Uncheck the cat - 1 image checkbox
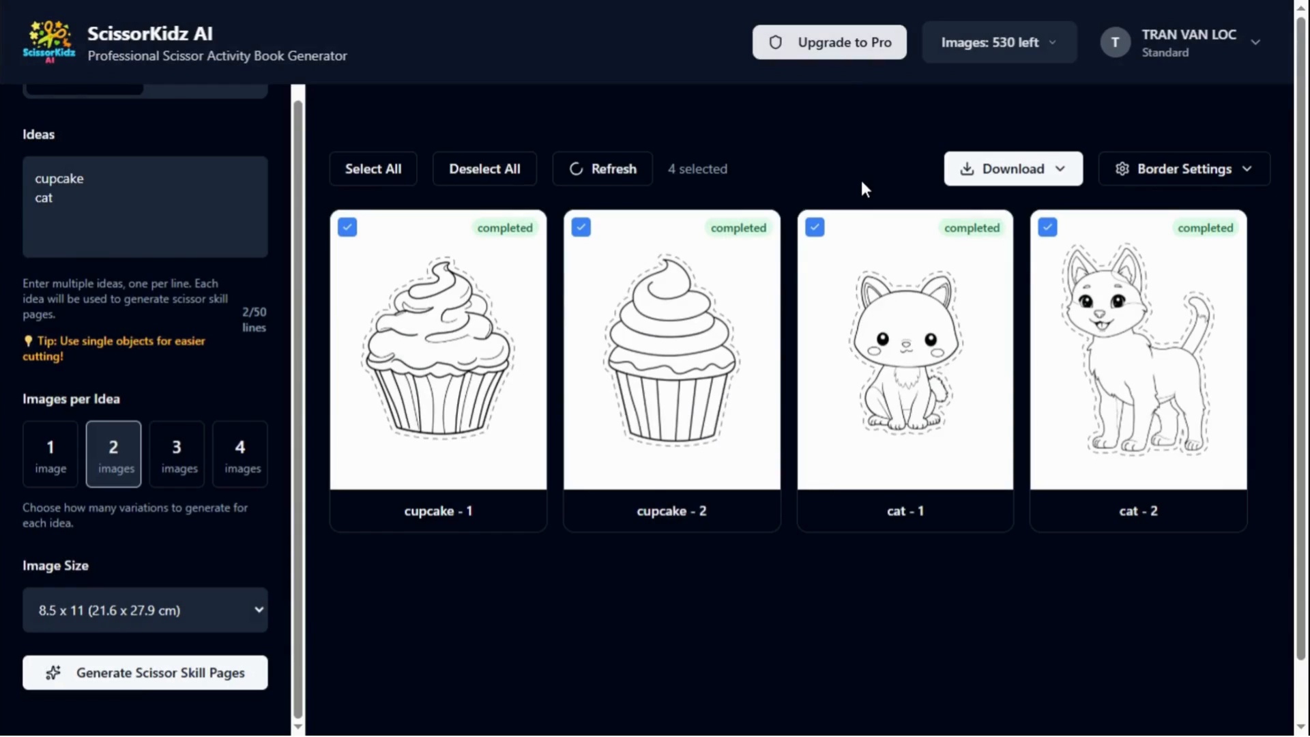The height and width of the screenshot is (737, 1310). tap(815, 227)
